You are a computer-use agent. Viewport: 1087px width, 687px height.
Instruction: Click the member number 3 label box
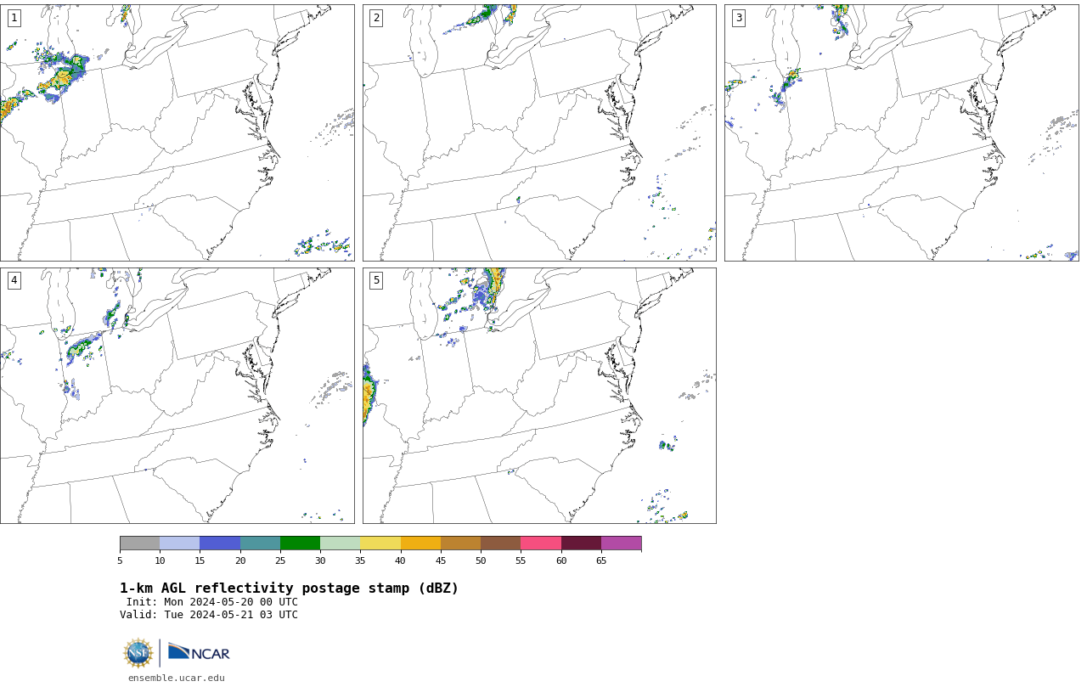click(x=738, y=18)
